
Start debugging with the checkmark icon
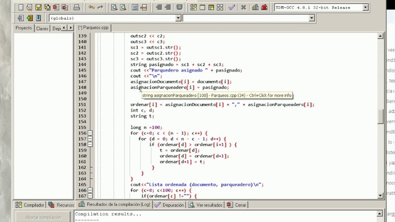232,7
